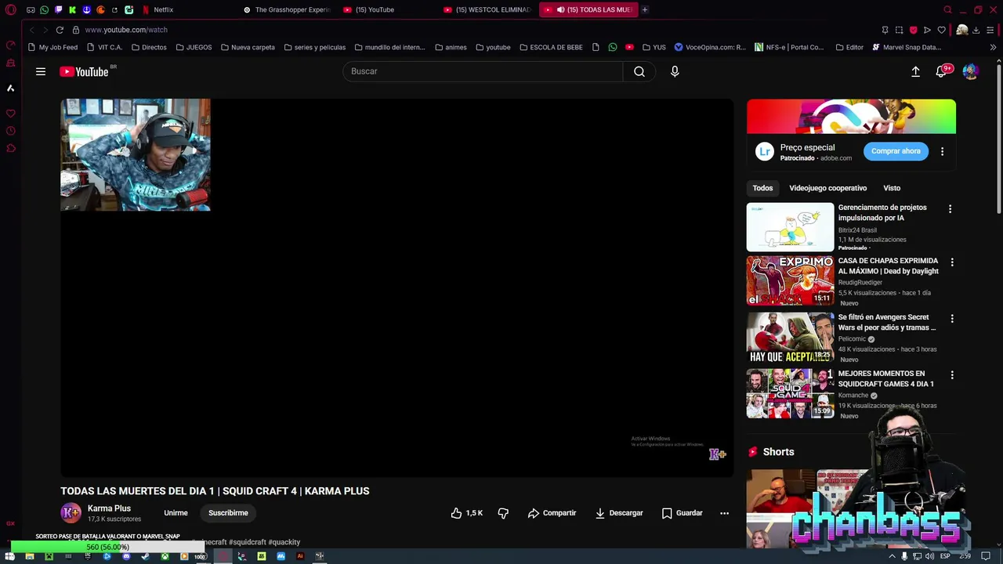The image size is (1003, 564).
Task: Click the Suscribirme button
Action: (228, 513)
